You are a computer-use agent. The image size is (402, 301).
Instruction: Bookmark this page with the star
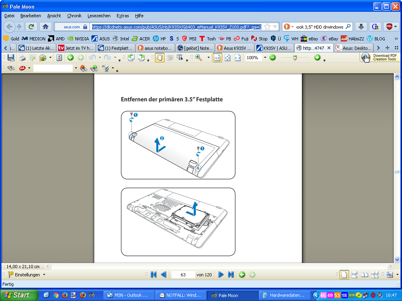pos(267,27)
